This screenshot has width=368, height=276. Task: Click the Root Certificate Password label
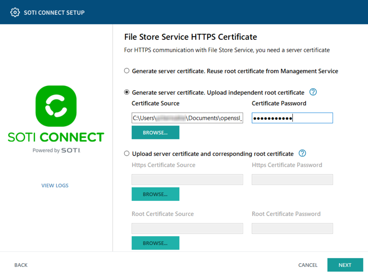click(286, 214)
